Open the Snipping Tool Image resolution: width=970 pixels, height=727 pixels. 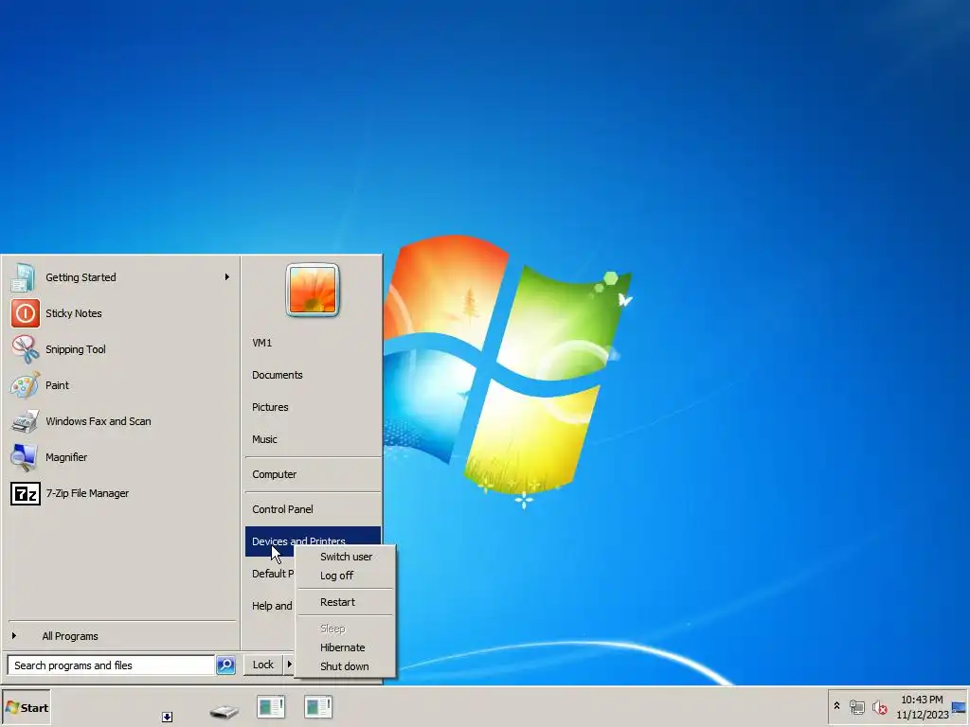click(x=120, y=349)
